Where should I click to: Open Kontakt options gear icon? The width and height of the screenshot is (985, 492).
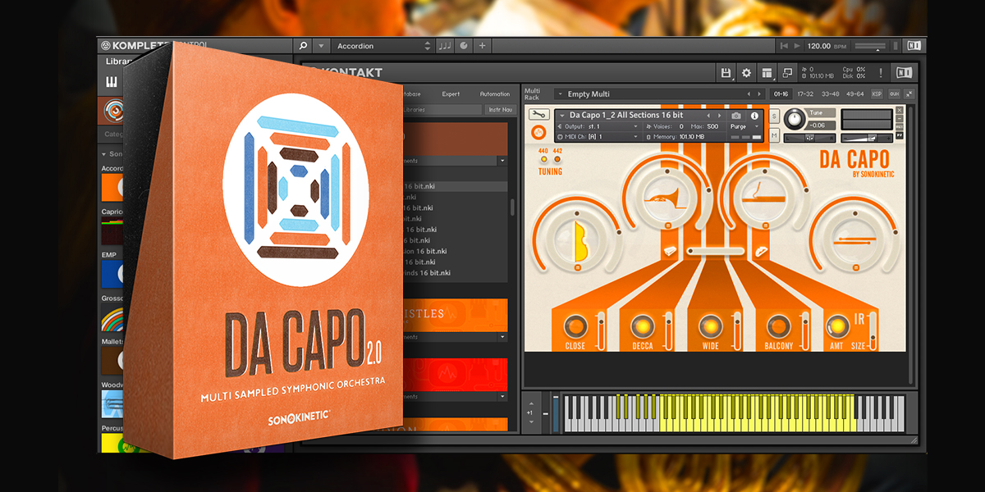[x=746, y=73]
